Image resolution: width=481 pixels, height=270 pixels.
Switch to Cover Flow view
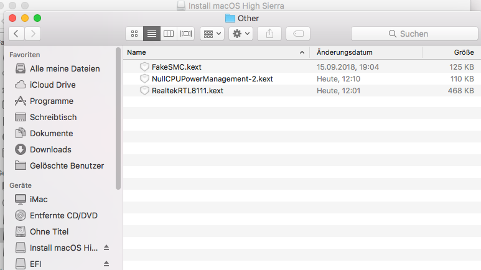coord(186,34)
